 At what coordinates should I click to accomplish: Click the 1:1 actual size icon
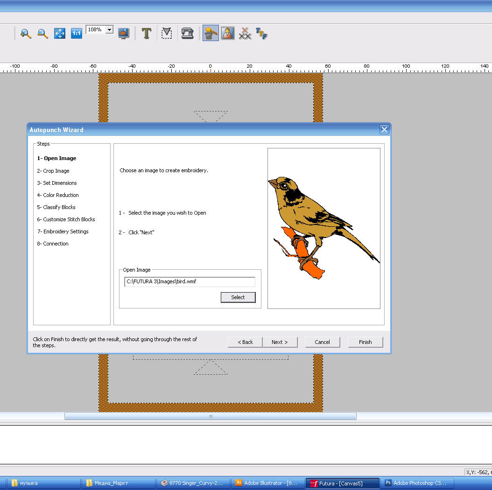[x=77, y=34]
